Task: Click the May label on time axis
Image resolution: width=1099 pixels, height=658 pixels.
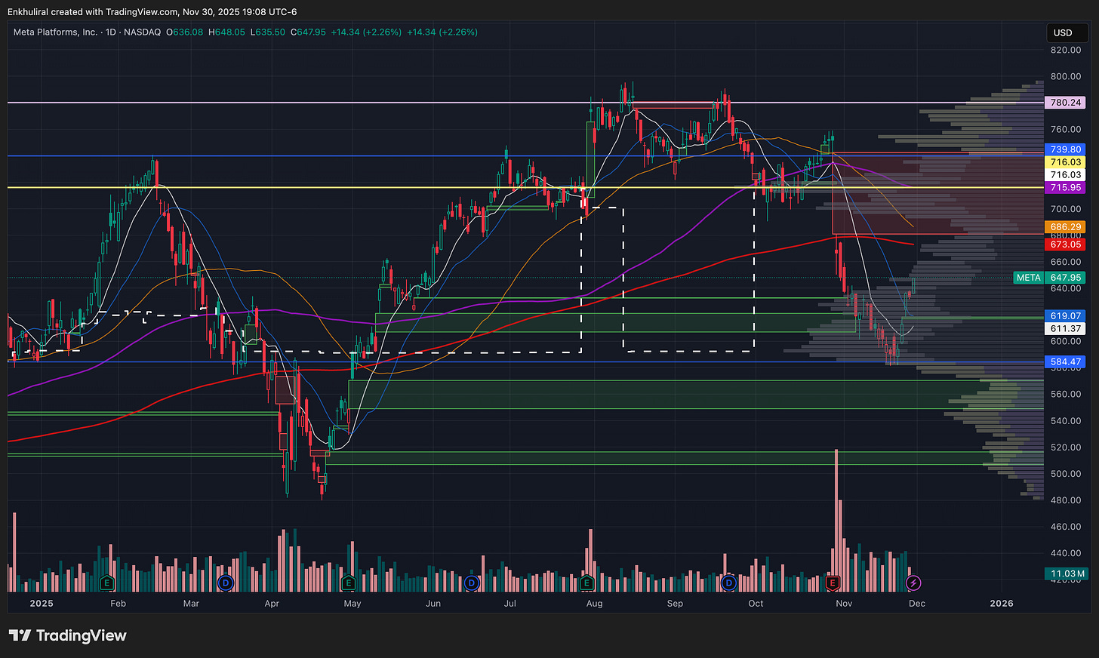Action: (x=352, y=604)
